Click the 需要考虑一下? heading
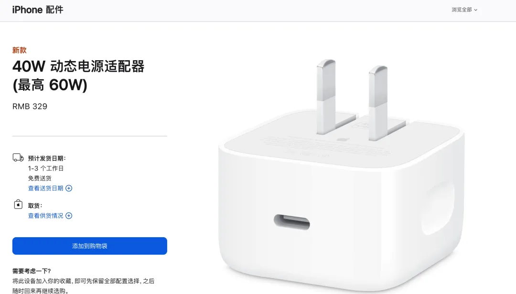 (32, 271)
